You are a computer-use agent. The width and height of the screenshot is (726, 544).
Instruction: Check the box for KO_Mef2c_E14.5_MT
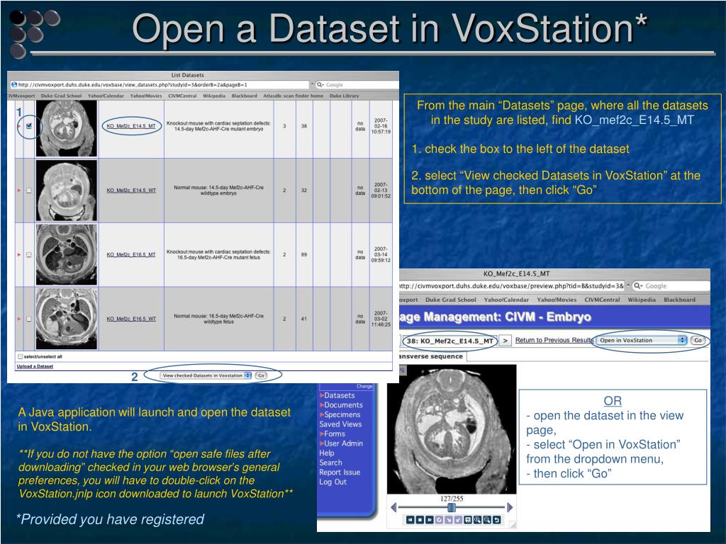click(29, 126)
